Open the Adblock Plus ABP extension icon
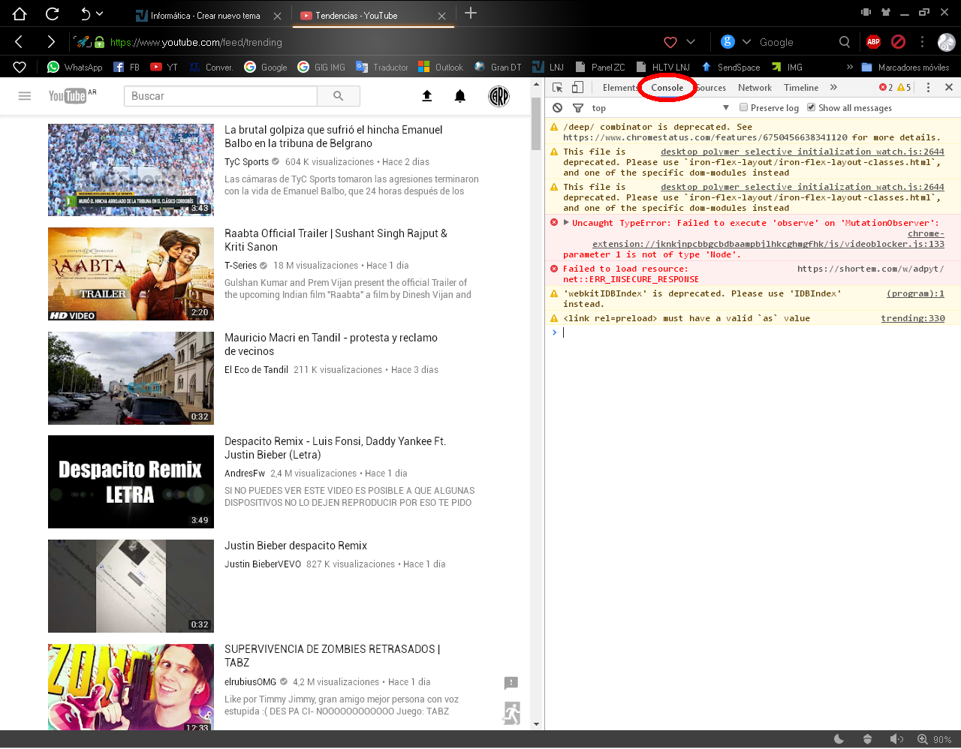The width and height of the screenshot is (961, 749). (873, 42)
